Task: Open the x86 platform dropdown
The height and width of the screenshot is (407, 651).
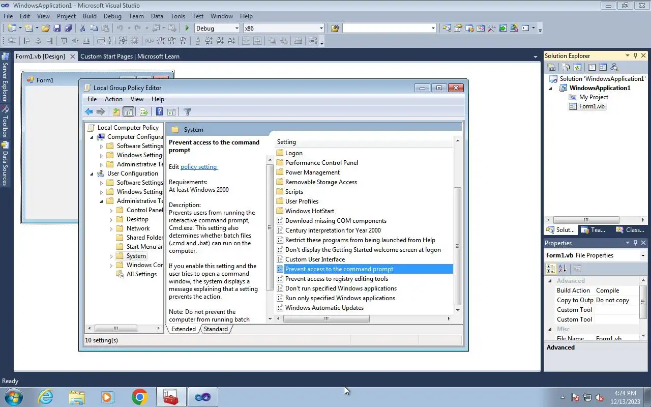Action: (321, 28)
